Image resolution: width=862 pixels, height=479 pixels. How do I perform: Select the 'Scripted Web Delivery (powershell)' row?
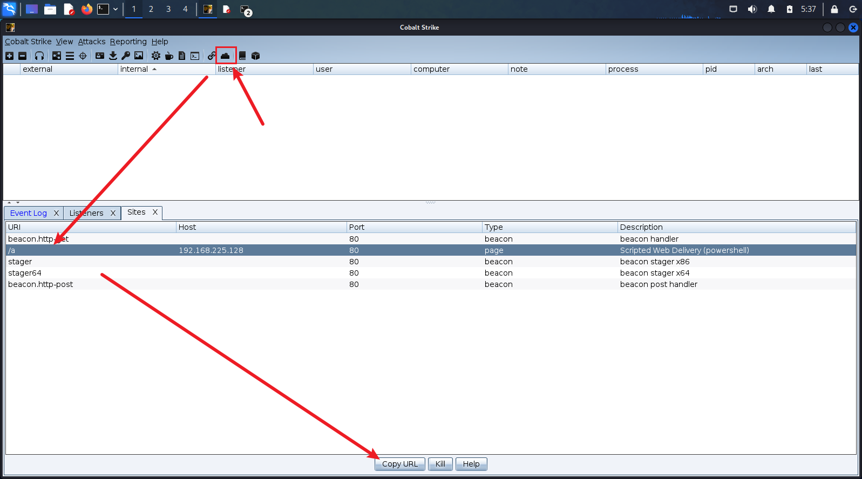coord(431,250)
